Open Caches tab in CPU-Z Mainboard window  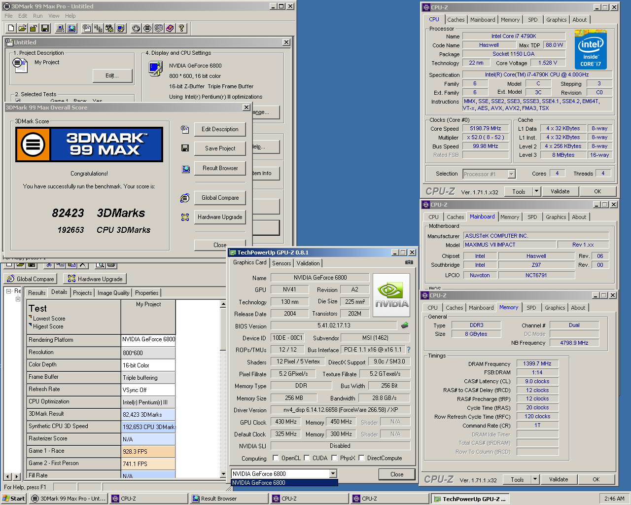pos(455,217)
